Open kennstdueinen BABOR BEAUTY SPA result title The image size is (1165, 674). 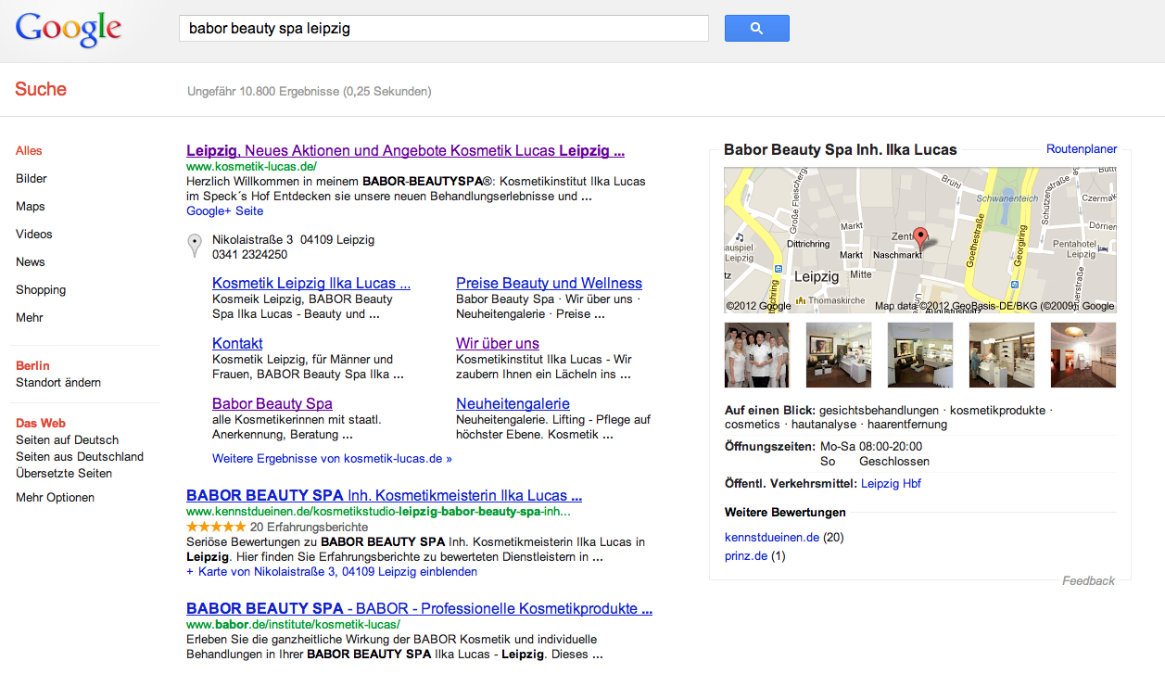384,496
